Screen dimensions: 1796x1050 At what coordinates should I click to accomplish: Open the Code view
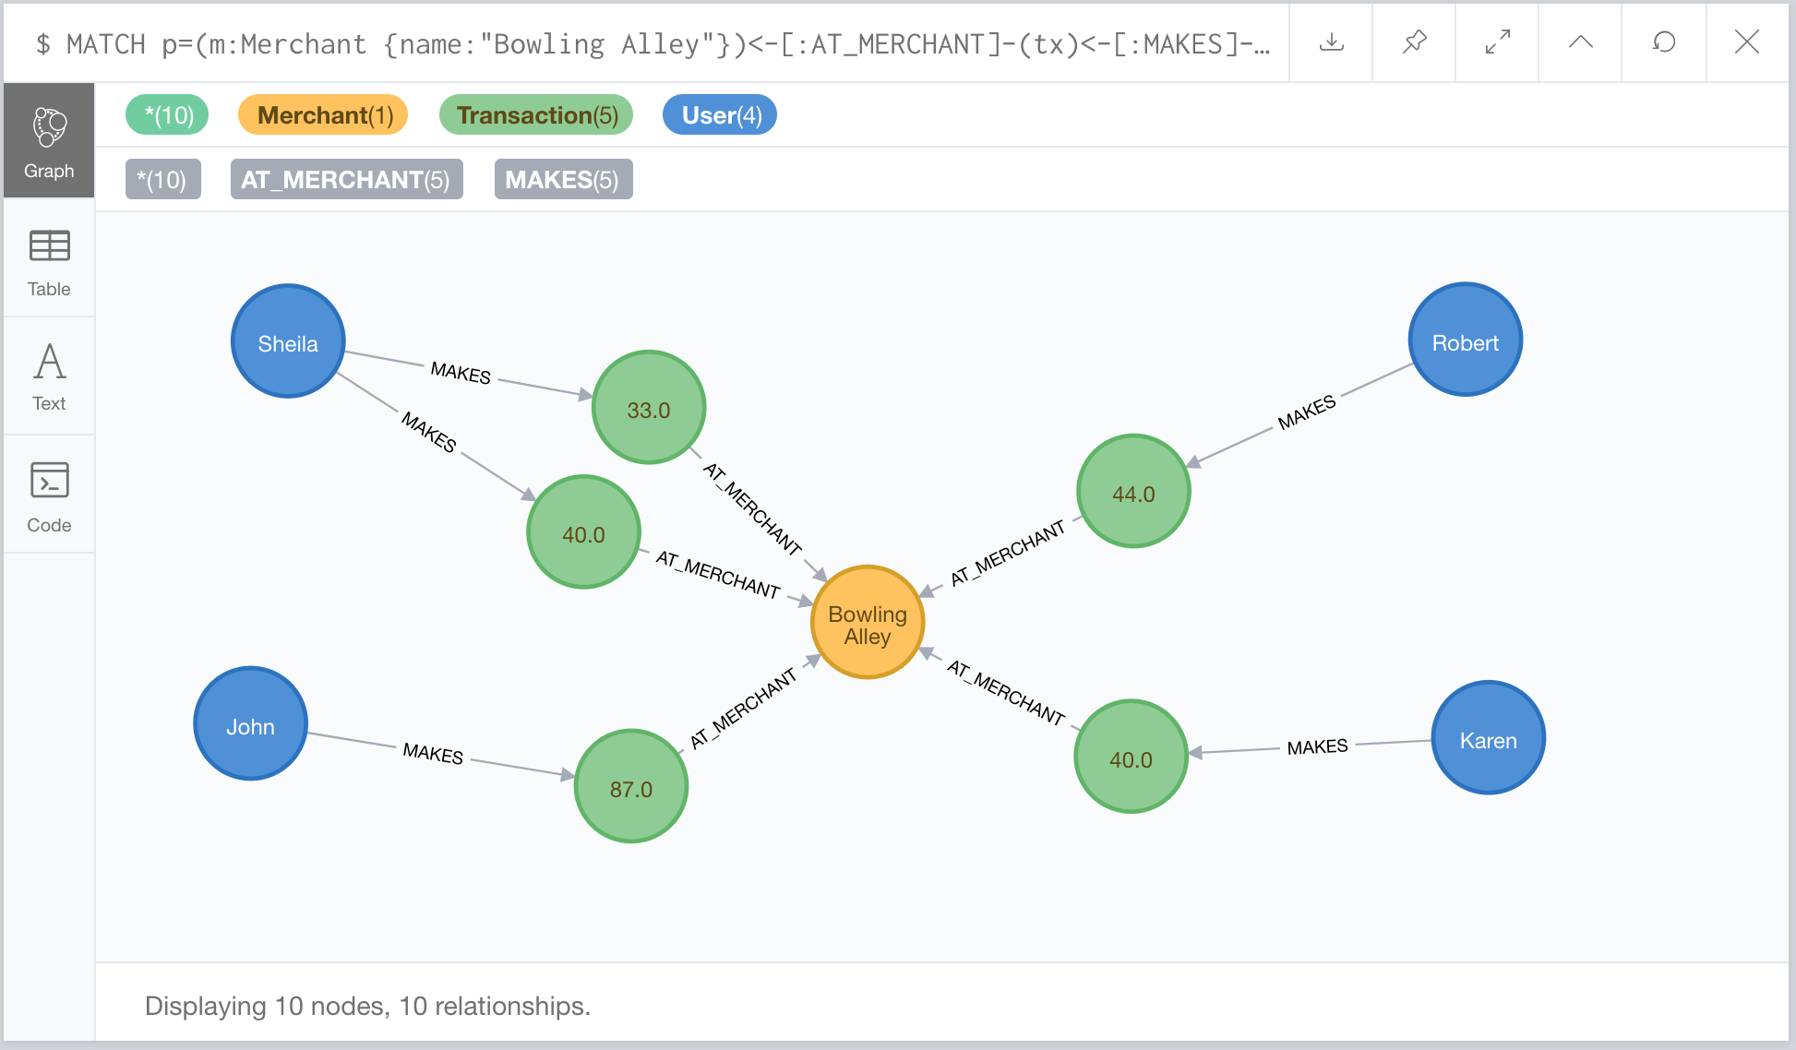coord(49,497)
